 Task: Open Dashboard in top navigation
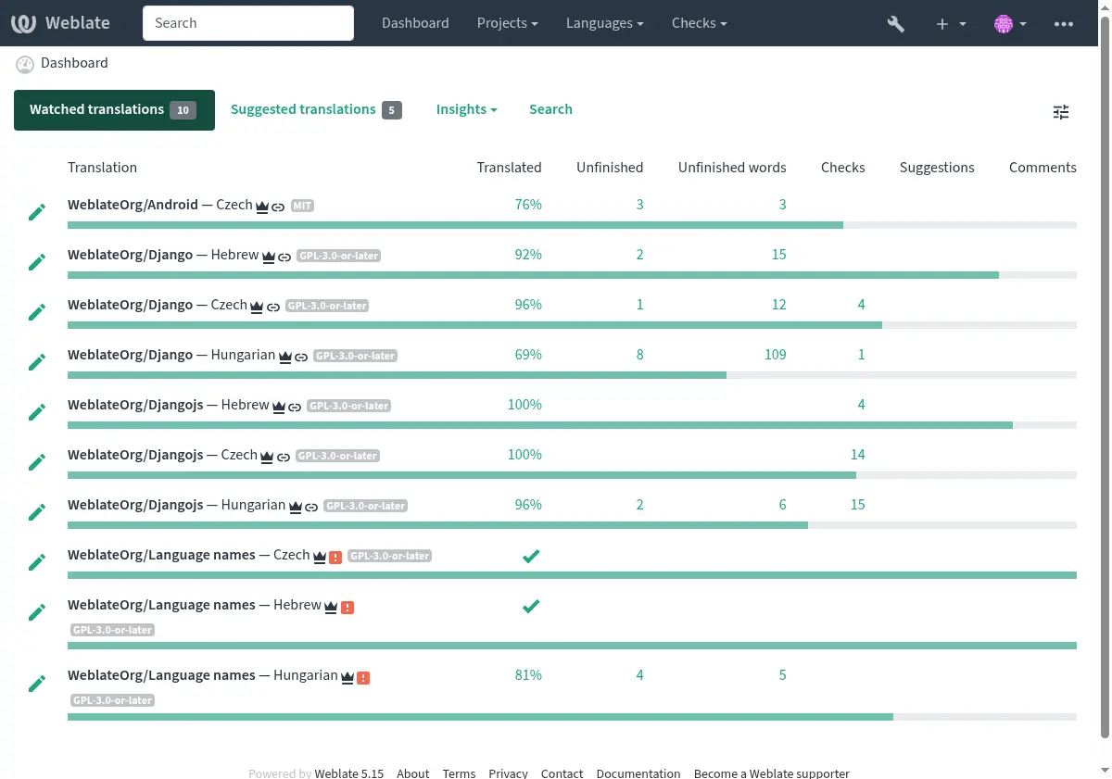[x=415, y=23]
